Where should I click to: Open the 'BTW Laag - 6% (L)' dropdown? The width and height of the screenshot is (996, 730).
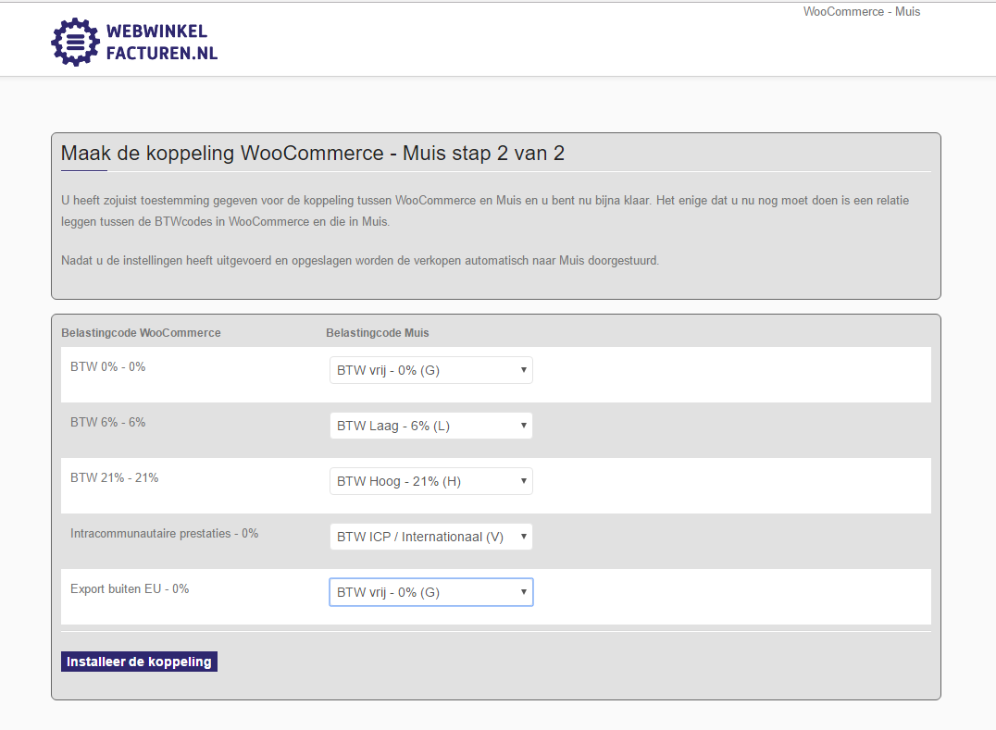coord(430,426)
